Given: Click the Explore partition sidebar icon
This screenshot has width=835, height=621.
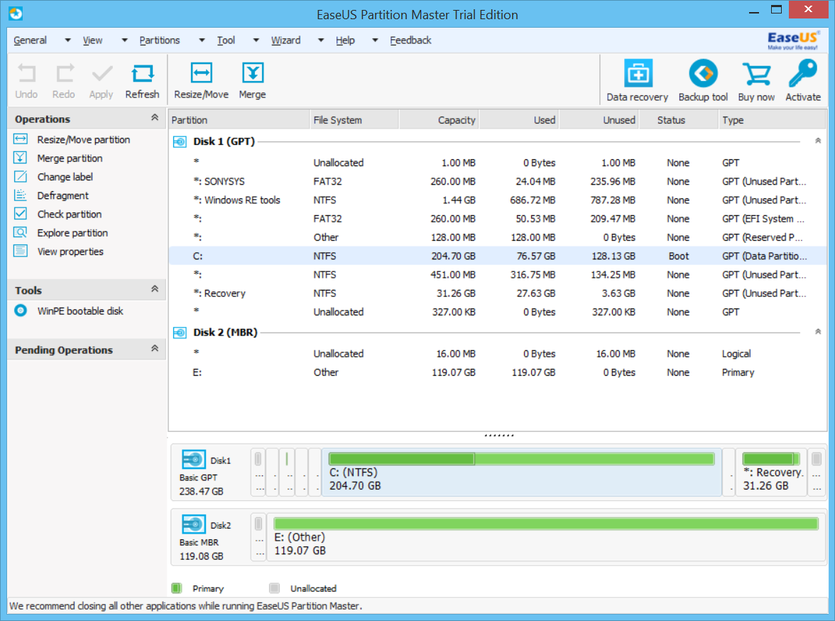Looking at the screenshot, I should [20, 232].
